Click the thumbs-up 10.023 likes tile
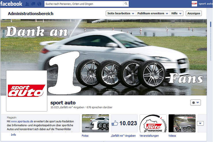Viewport: 213px width, 142px height. click(124, 123)
